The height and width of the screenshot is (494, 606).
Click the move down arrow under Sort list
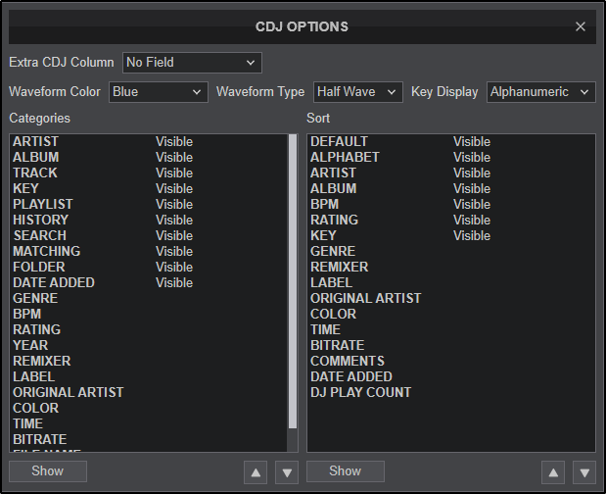(x=584, y=472)
